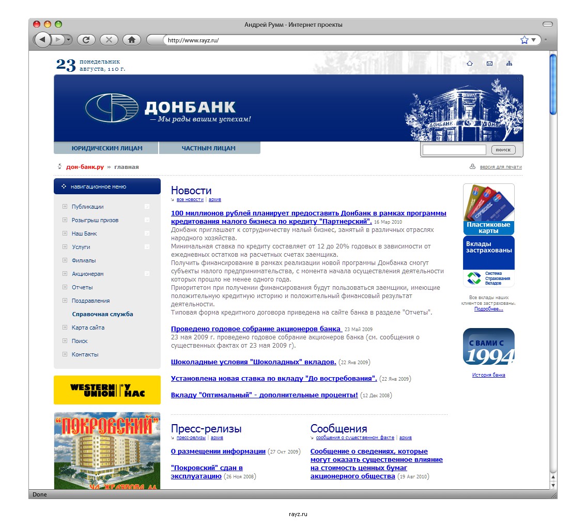Open the Контакты menu item
Image resolution: width=586 pixels, height=529 pixels.
coord(85,354)
